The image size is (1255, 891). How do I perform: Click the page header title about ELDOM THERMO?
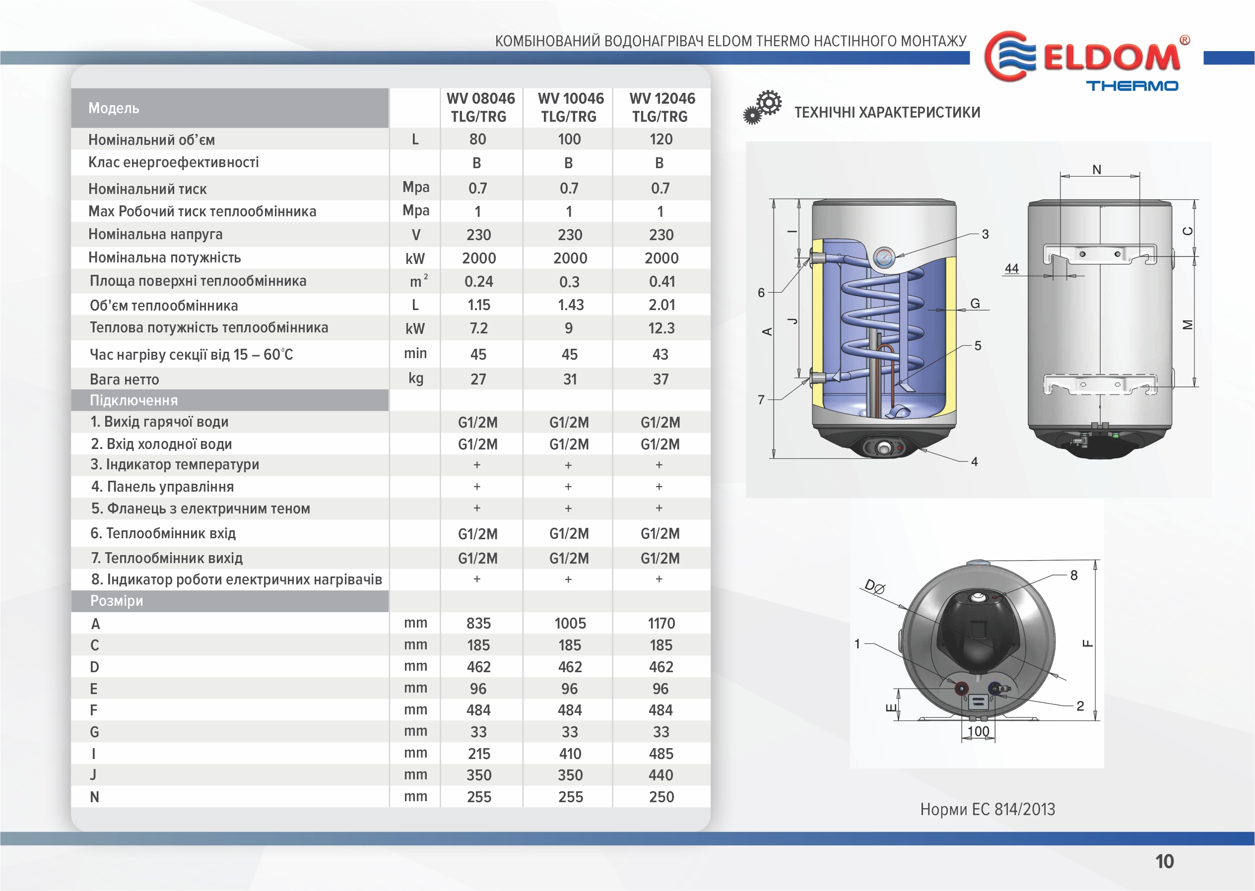click(x=730, y=41)
